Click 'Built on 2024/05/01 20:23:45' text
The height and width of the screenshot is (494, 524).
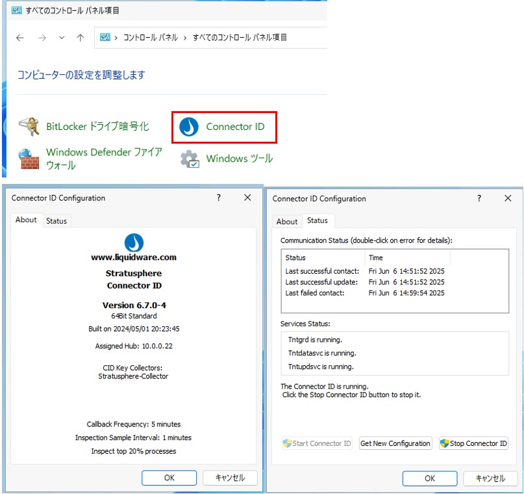coord(134,329)
